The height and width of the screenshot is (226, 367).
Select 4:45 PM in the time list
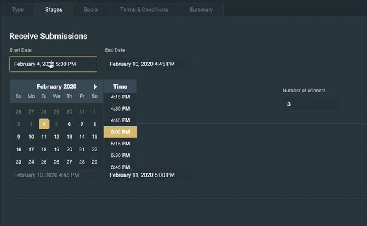(120, 120)
